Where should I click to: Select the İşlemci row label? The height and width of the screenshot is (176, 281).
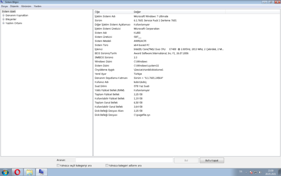(99, 49)
